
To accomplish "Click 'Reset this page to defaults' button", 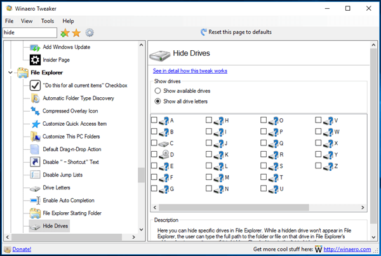I will coord(236,32).
